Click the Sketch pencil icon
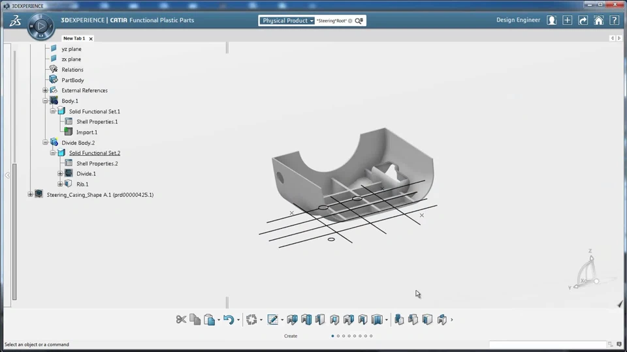627x352 pixels. (x=273, y=319)
